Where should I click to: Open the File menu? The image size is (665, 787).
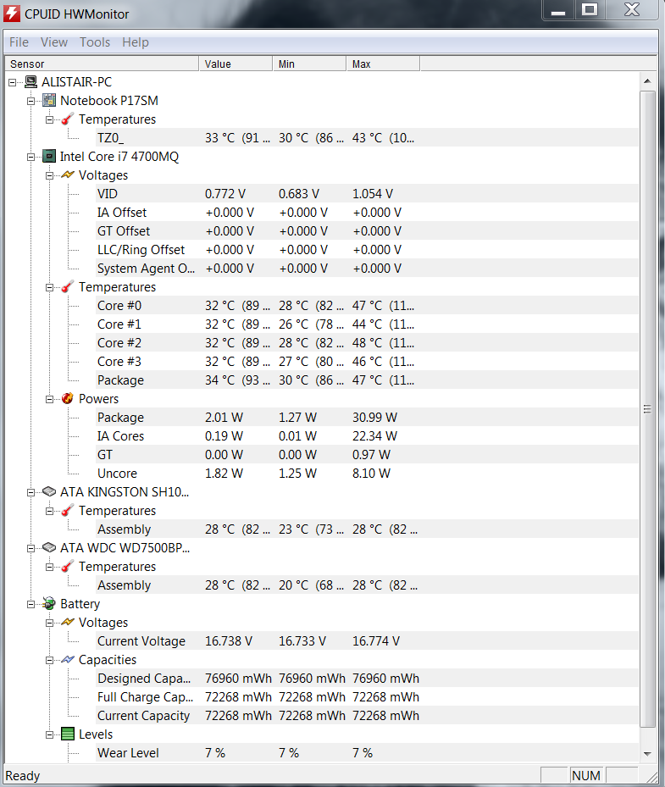(19, 42)
